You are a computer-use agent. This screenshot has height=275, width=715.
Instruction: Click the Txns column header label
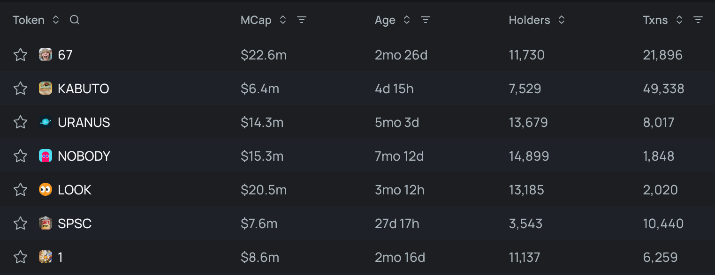coord(655,20)
